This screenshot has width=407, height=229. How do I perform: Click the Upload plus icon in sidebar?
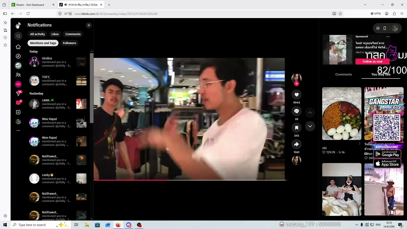(18, 112)
